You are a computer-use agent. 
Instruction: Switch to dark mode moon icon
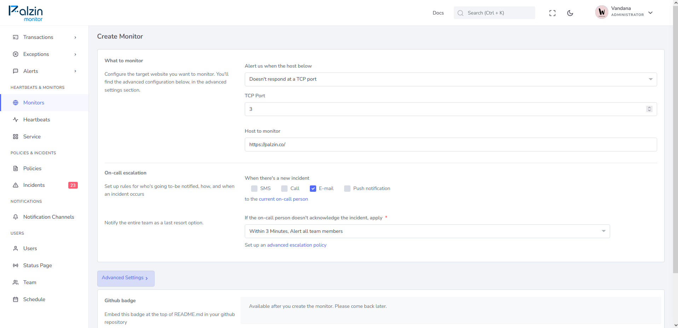570,13
